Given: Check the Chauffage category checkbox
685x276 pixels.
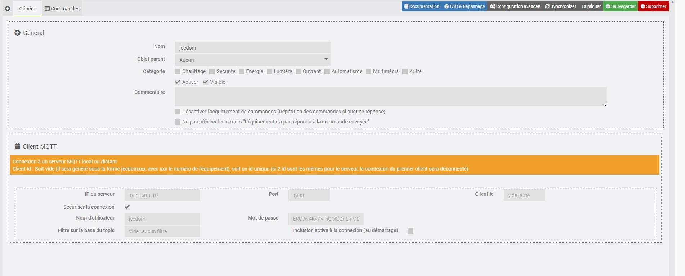Looking at the screenshot, I should tap(178, 72).
